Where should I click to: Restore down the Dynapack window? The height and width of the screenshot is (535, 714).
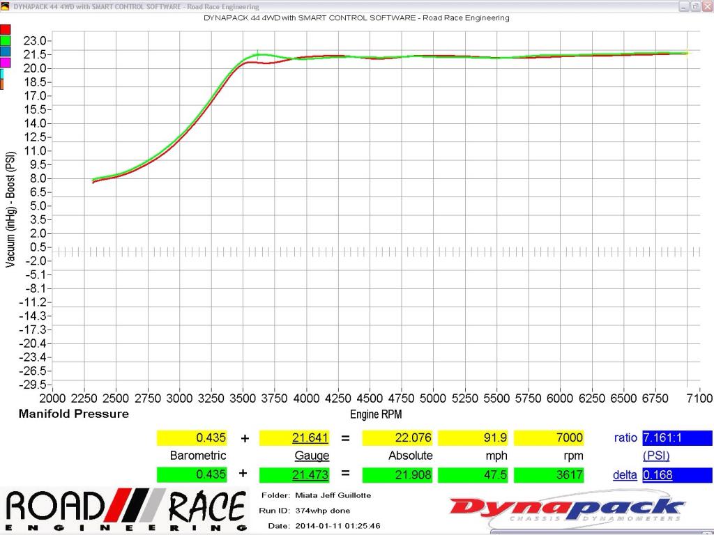(x=695, y=6)
